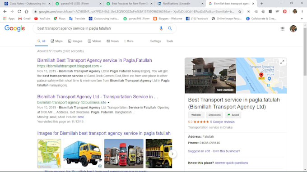Image resolution: width=307 pixels, height=172 pixels.
Task: Click Website button in knowledge panel
Action: pos(196,115)
